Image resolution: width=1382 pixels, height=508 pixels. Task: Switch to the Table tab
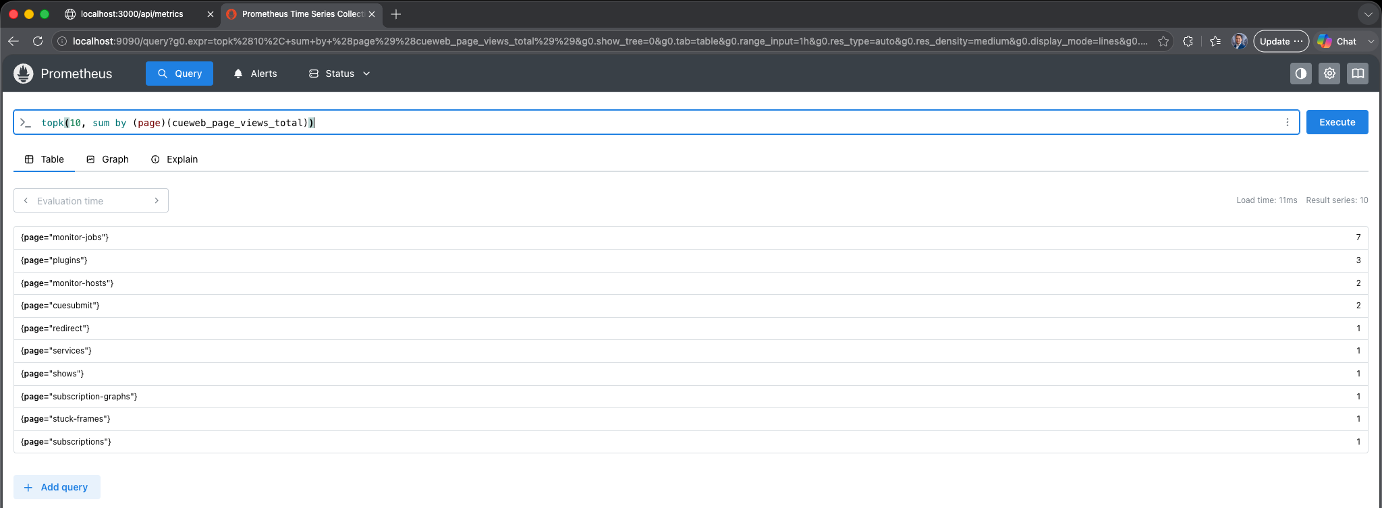point(45,159)
